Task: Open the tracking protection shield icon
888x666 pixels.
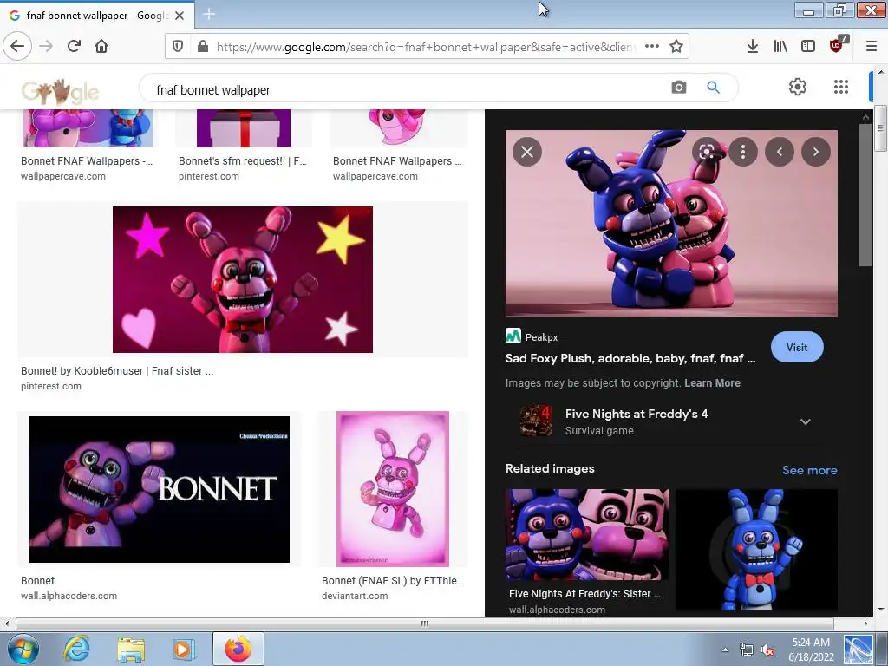Action: 178,47
